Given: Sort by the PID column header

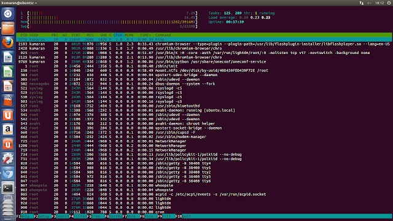Looking at the screenshot, I should [x=24, y=35].
